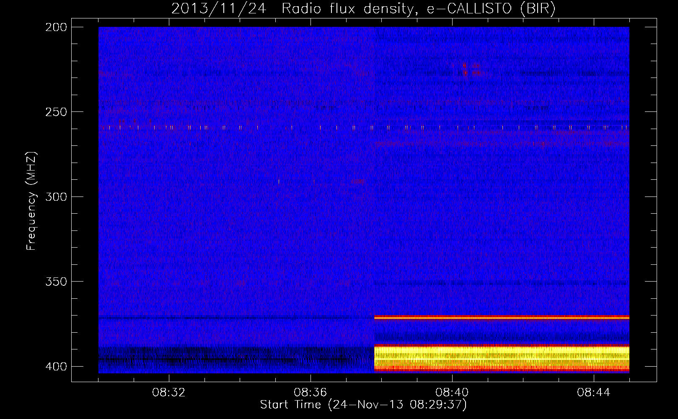This screenshot has height=419, width=678.
Task: Click the 250 frequency tick label
Action: pyautogui.click(x=56, y=112)
